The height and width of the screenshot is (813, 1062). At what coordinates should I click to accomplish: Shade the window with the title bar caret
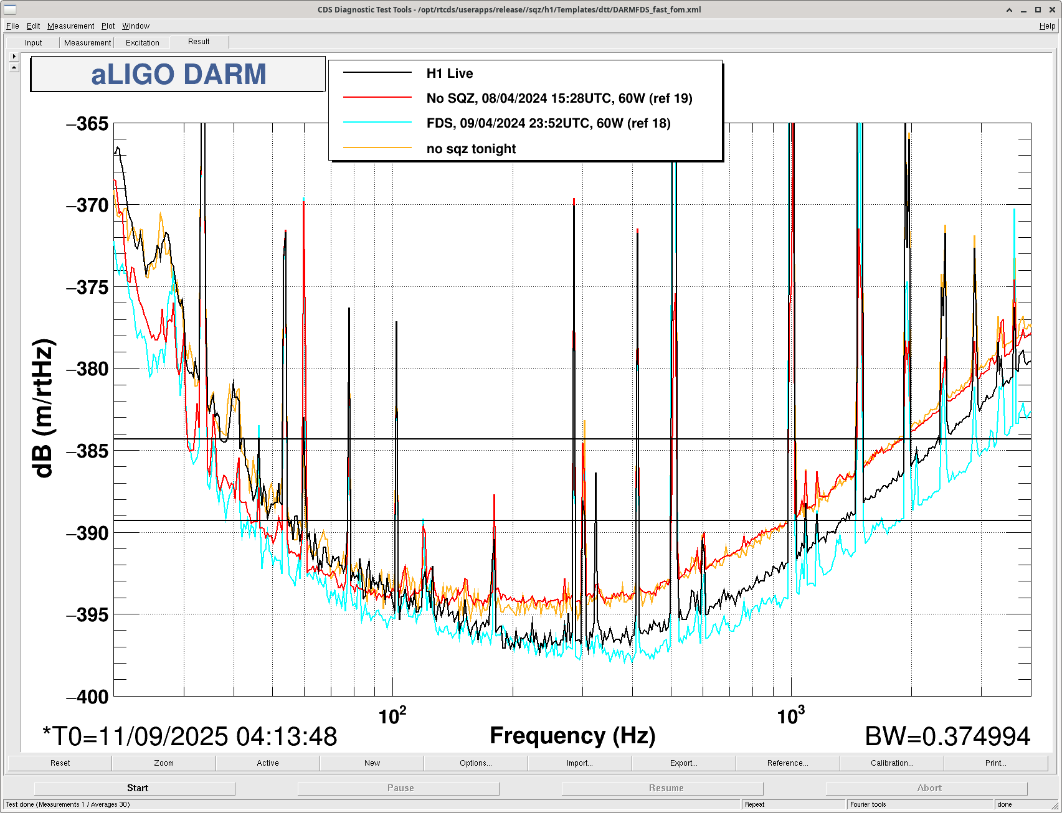point(1009,9)
